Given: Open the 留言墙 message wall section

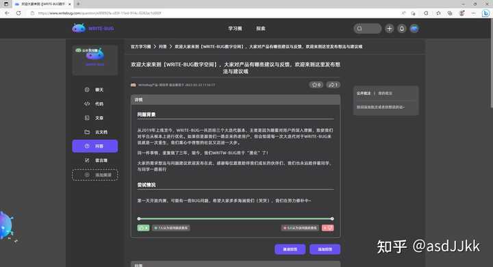Looking at the screenshot, I should point(94,160).
